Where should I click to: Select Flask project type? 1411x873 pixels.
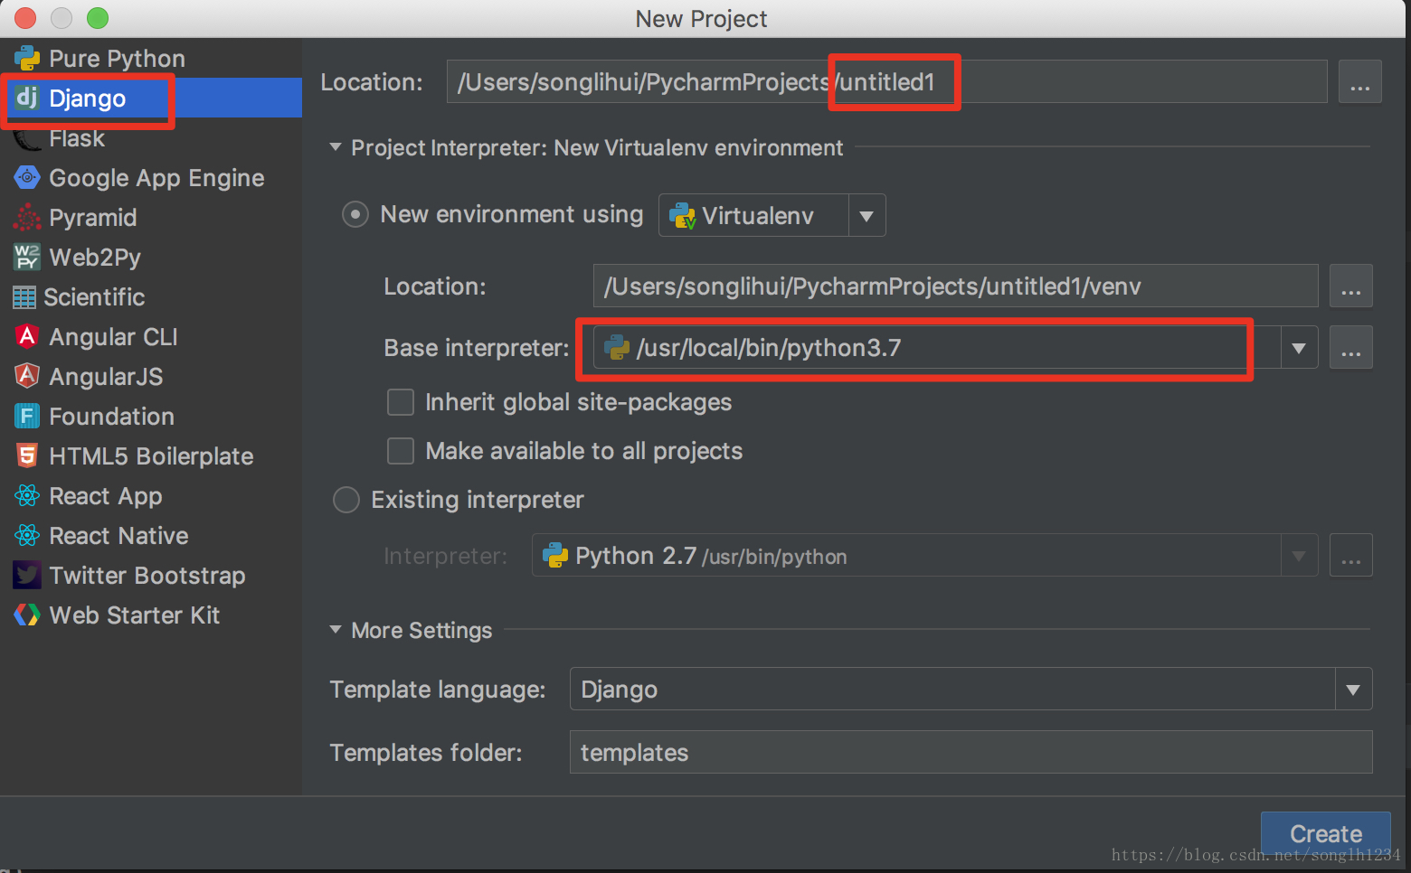(151, 138)
